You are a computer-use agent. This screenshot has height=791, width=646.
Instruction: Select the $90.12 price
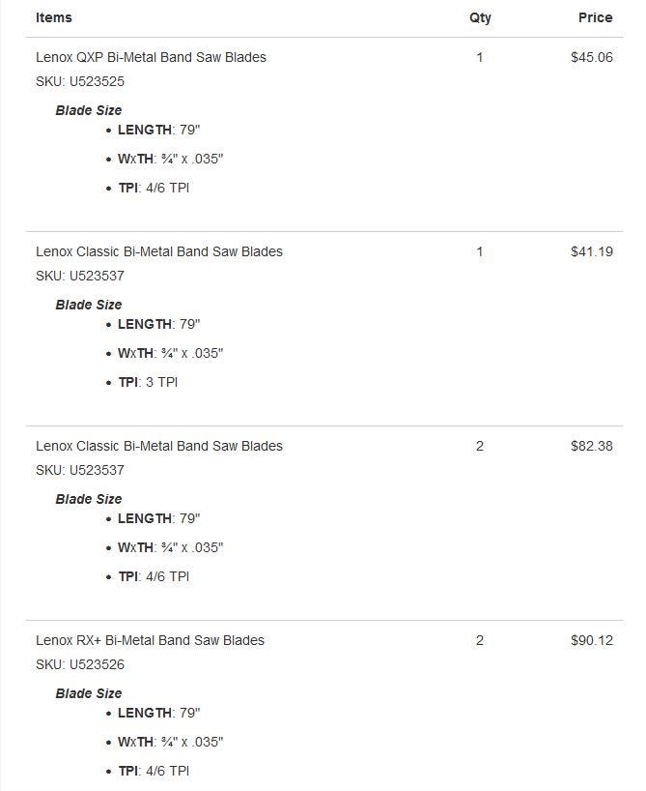click(592, 640)
